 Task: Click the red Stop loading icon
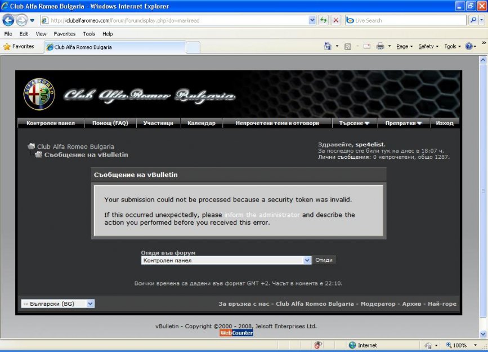pyautogui.click(x=336, y=20)
